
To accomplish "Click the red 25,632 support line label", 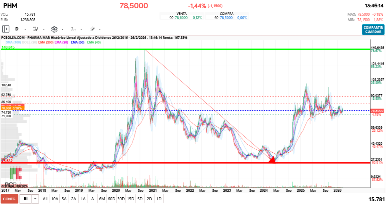I will (x=7, y=161).
